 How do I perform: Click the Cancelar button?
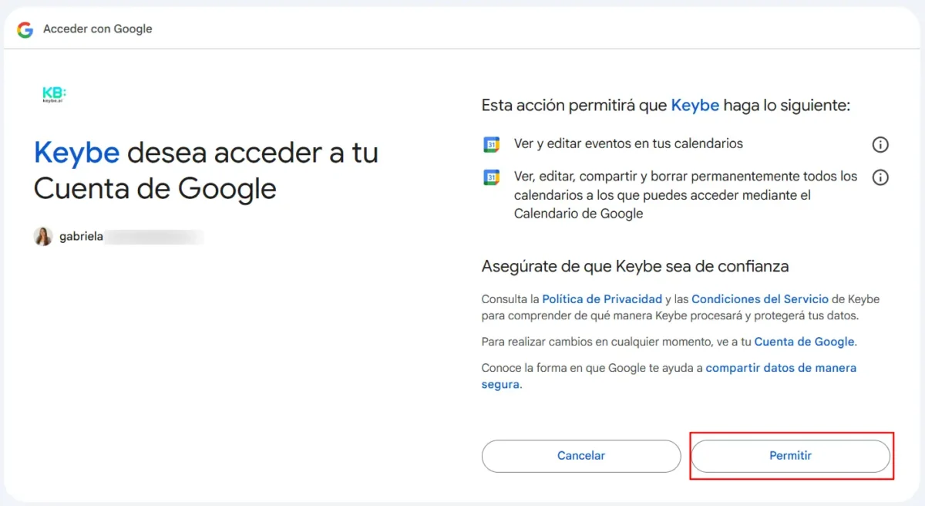581,456
